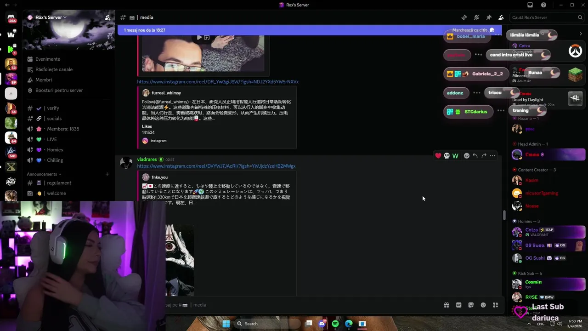Add heart reaction to vladrares message
Viewport: 588px width, 331px height.
tap(438, 156)
